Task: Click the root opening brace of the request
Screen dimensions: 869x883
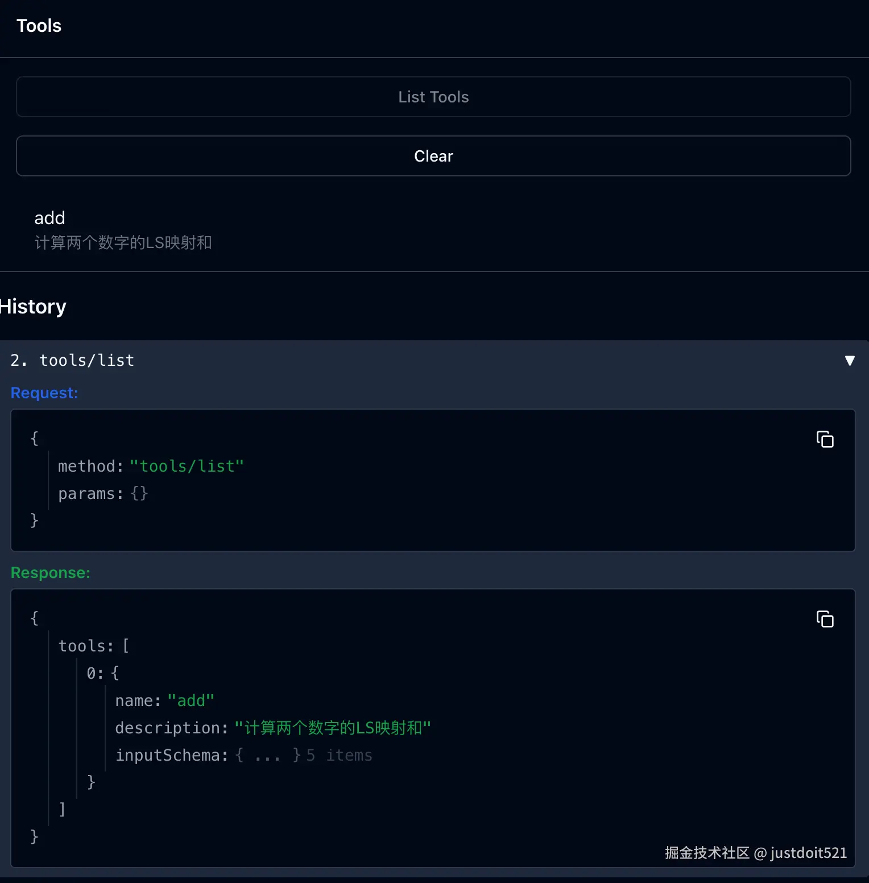Action: point(34,439)
